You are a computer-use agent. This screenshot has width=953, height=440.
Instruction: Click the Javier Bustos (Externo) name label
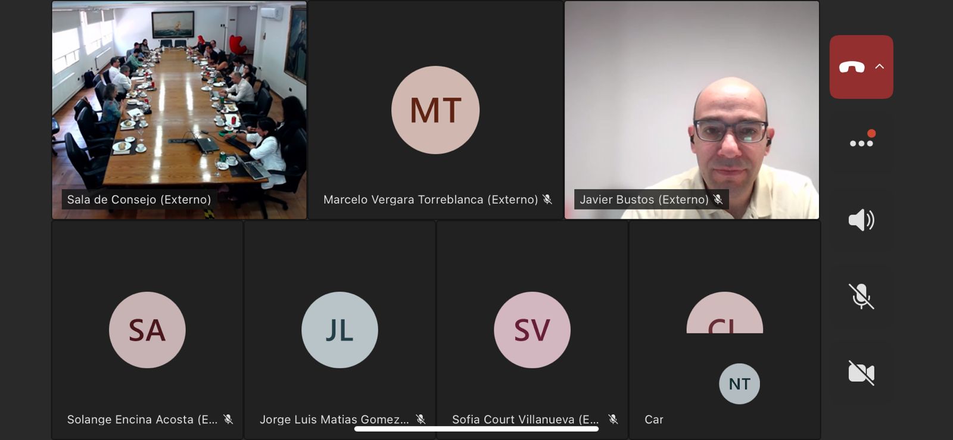coord(644,199)
